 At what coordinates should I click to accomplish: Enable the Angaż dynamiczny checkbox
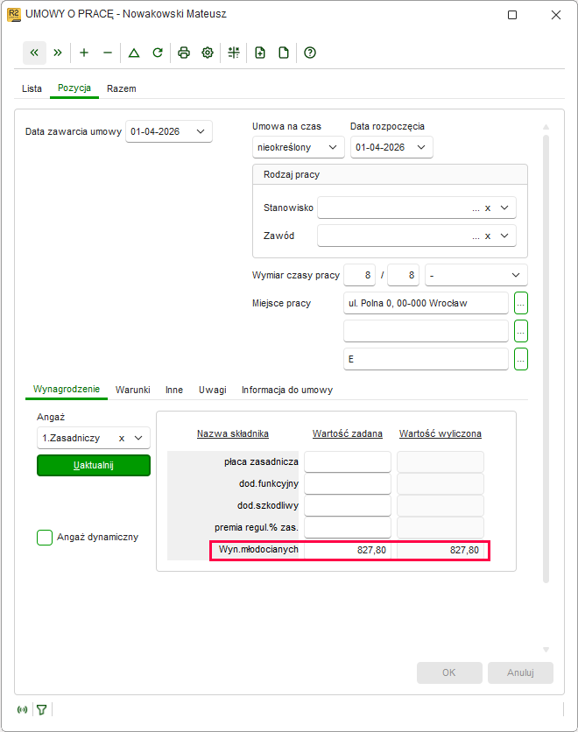(45, 538)
